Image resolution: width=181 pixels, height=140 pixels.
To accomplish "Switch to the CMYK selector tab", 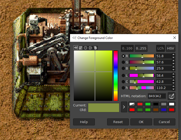I will (81, 48).
